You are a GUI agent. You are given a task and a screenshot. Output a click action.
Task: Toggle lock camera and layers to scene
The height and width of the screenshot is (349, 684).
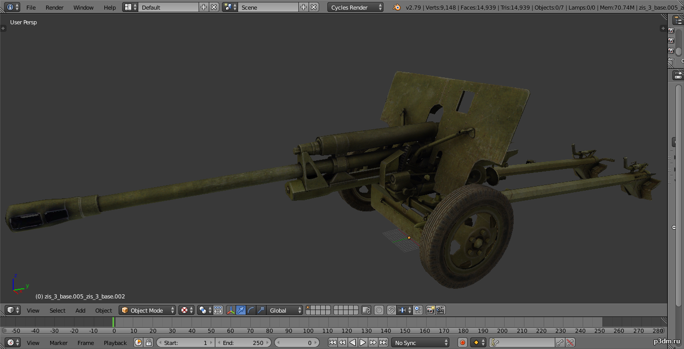[x=366, y=310]
